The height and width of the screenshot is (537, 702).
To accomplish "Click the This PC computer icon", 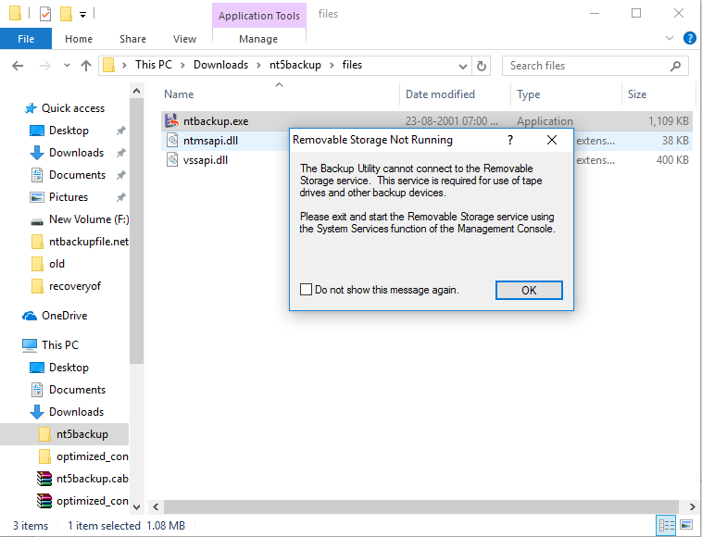I will pyautogui.click(x=30, y=345).
